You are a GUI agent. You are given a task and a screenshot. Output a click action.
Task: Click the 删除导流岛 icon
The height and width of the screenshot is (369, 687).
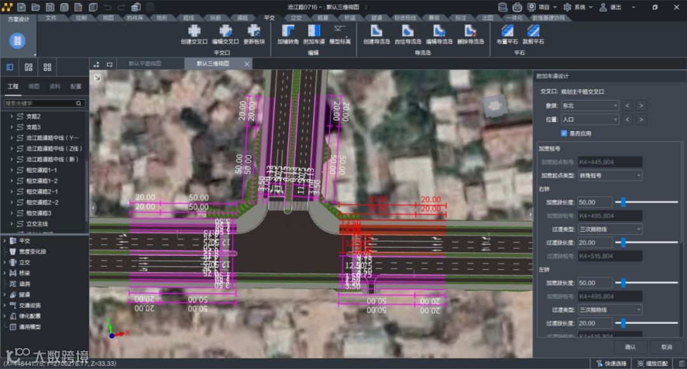[x=470, y=31]
